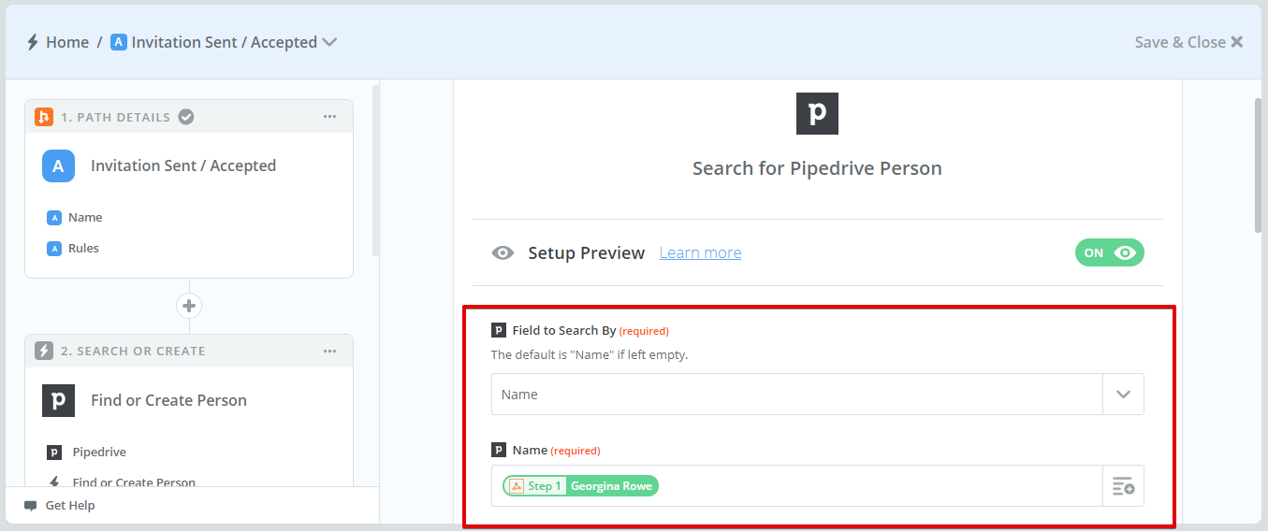Expand the Field to Search By chevron arrow
Image resolution: width=1268 pixels, height=532 pixels.
[1123, 395]
